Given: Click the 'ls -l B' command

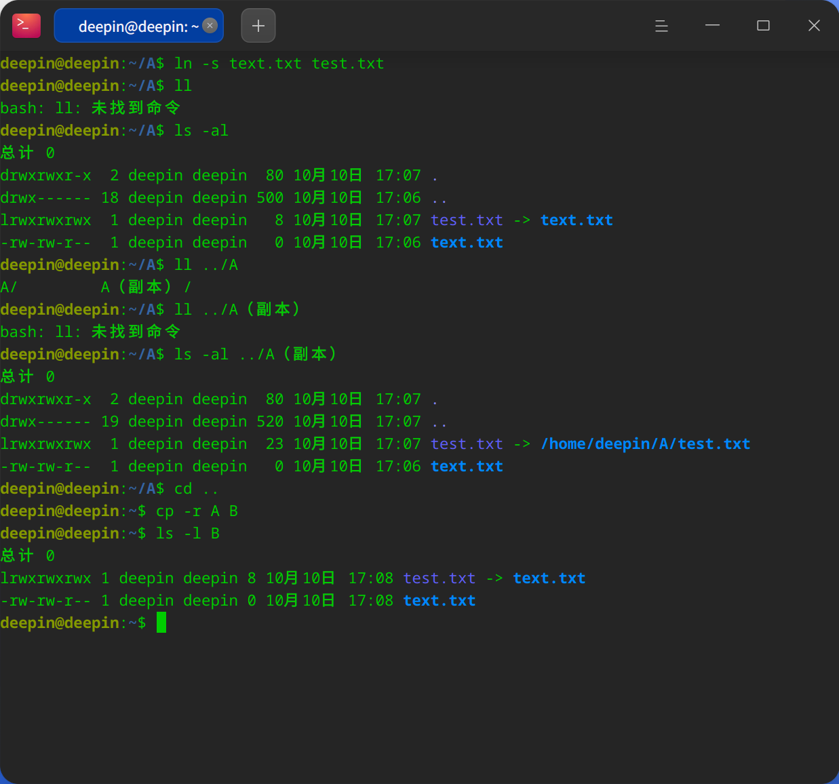Looking at the screenshot, I should tap(188, 533).
